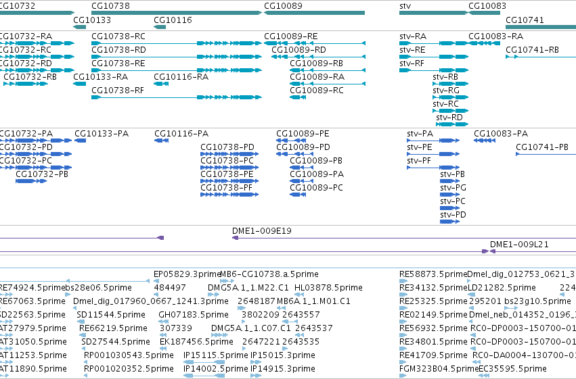Select the CG10738-RD transcript label

coord(118,50)
